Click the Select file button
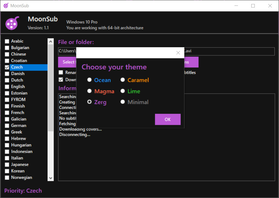279x198 pixels. [67, 62]
